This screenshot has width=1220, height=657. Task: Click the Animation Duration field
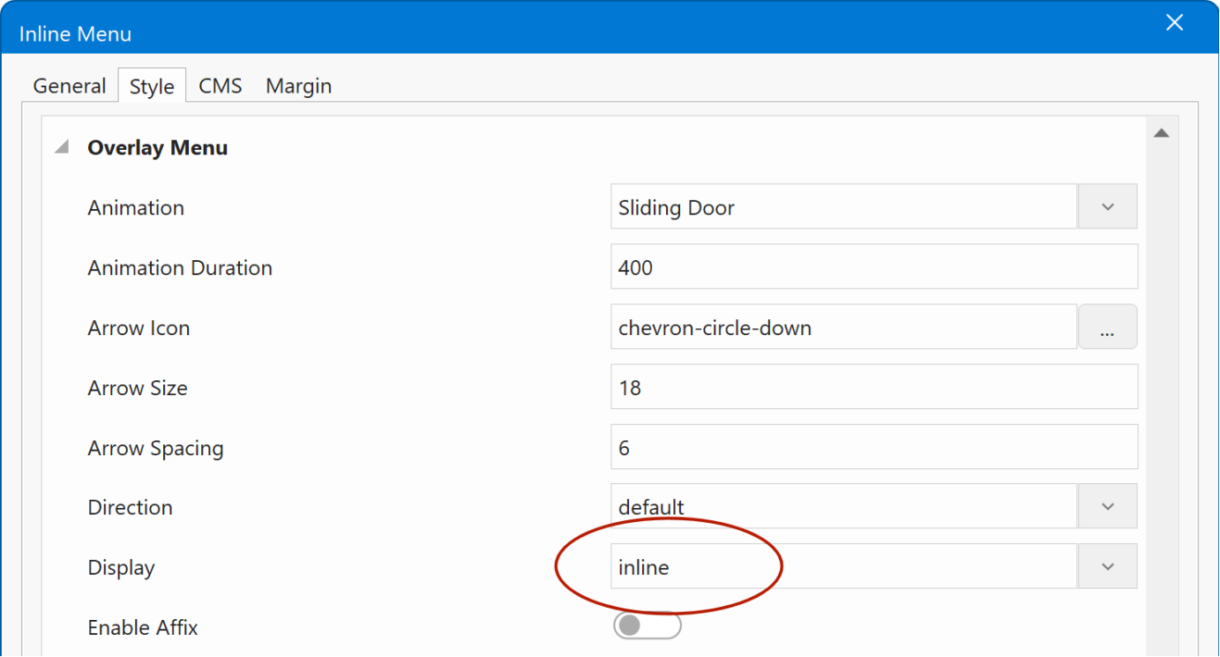point(873,267)
